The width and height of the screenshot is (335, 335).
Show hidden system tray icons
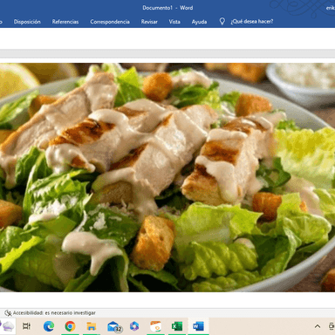coord(318,326)
